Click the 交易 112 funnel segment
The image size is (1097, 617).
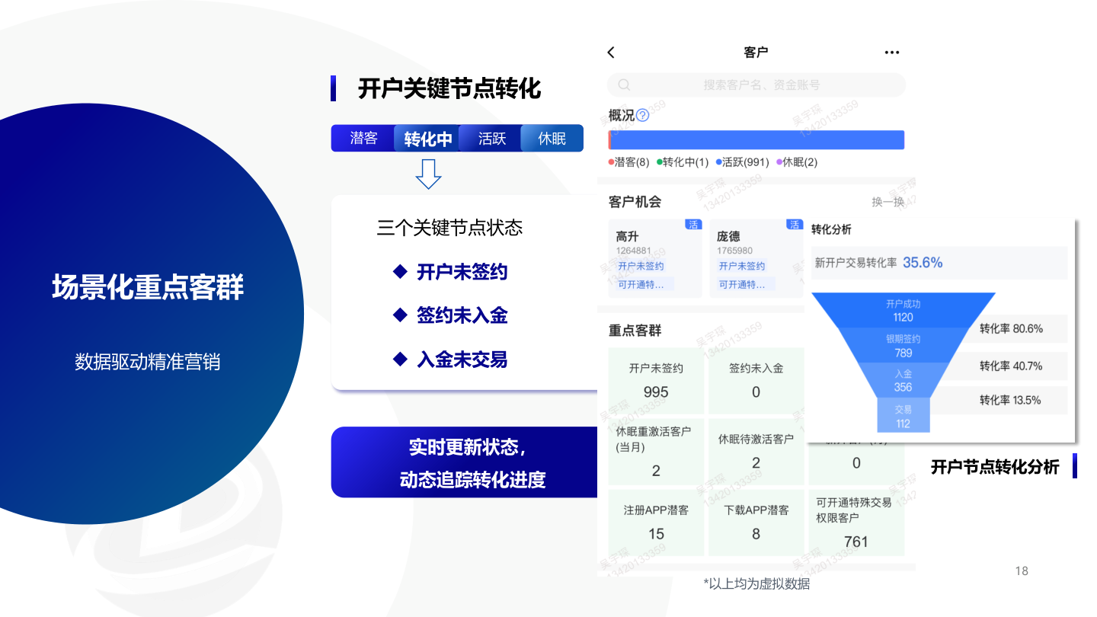click(903, 416)
